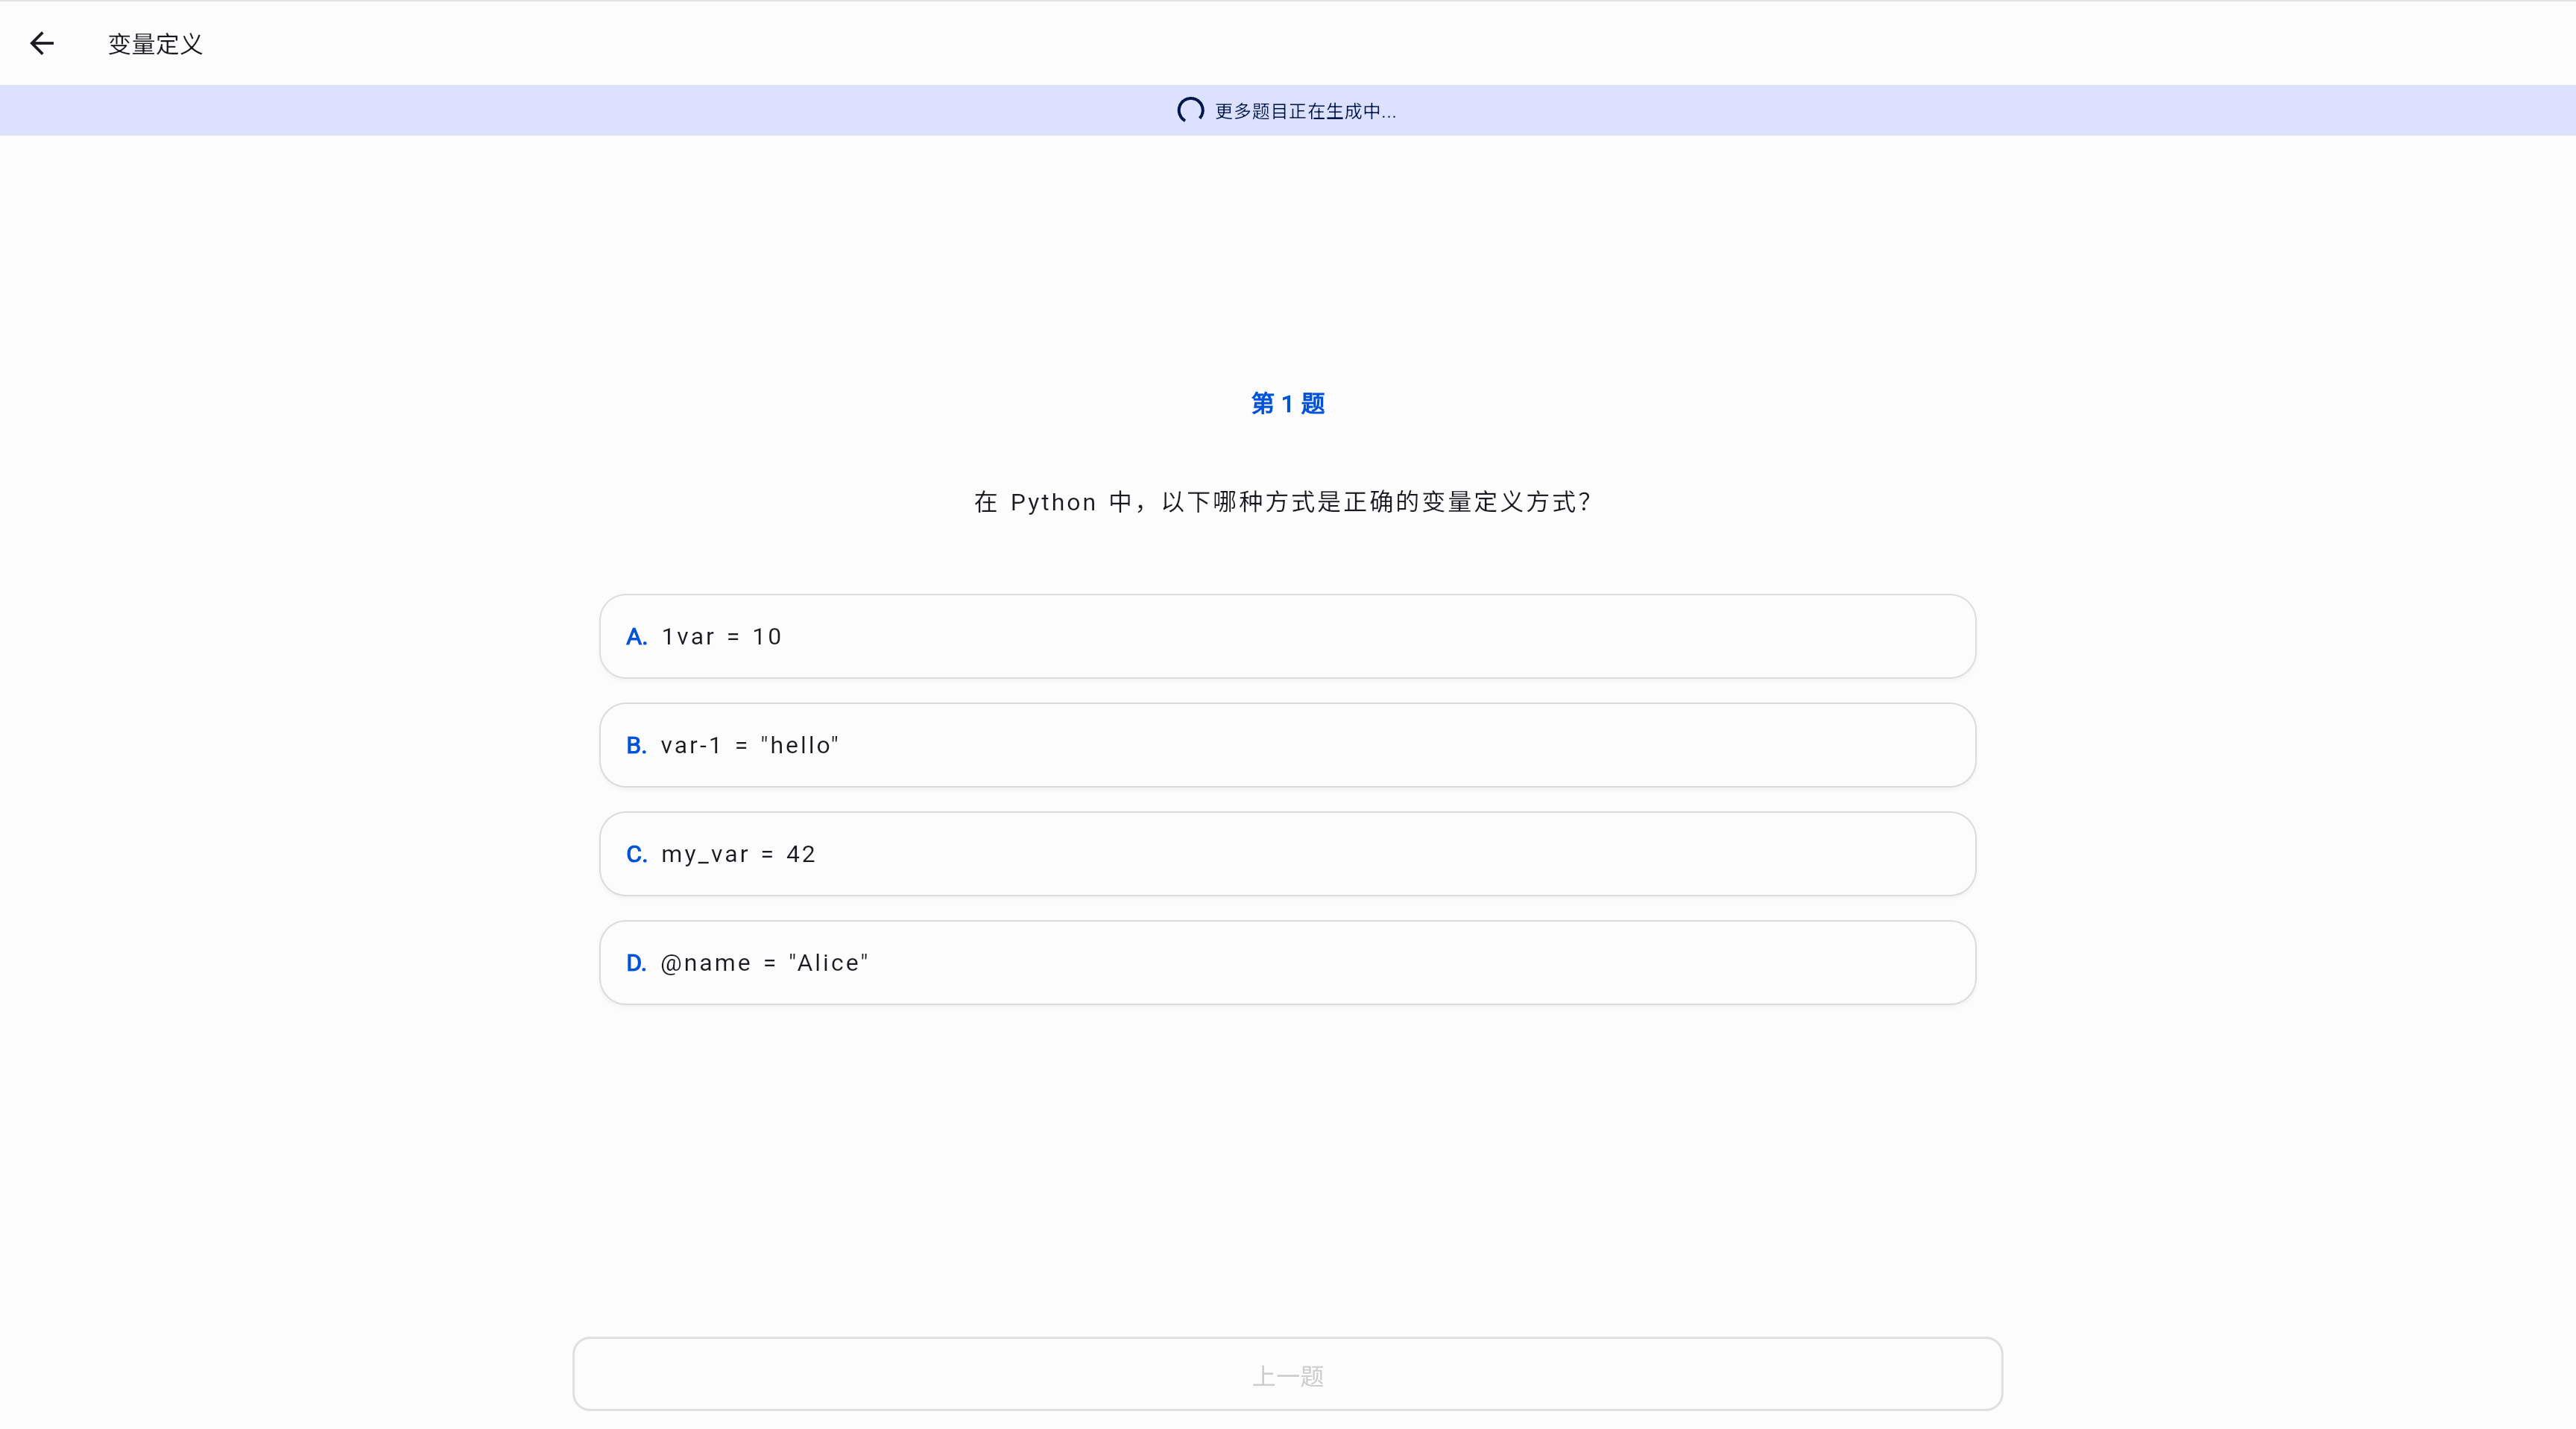Select option A. 1var = 10
2576x1429 pixels.
[1287, 636]
